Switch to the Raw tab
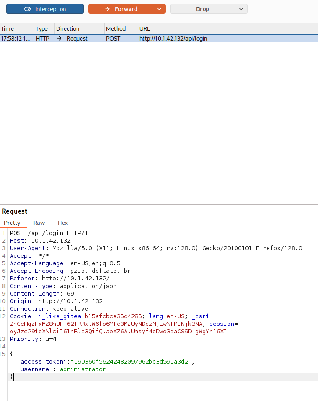The height and width of the screenshot is (401, 318). tap(39, 223)
